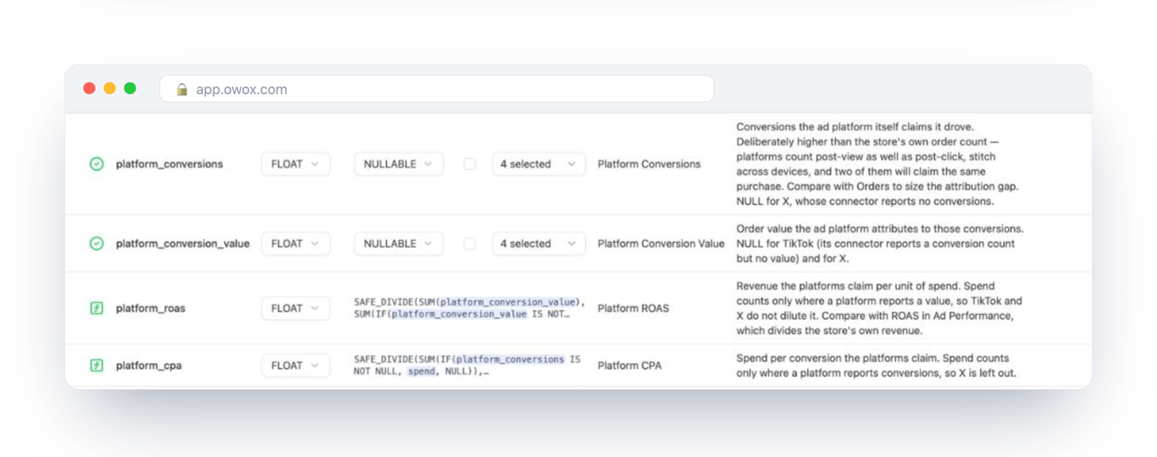The image size is (1157, 457).
Task: Click the yellow minimize window button
Action: click(109, 88)
